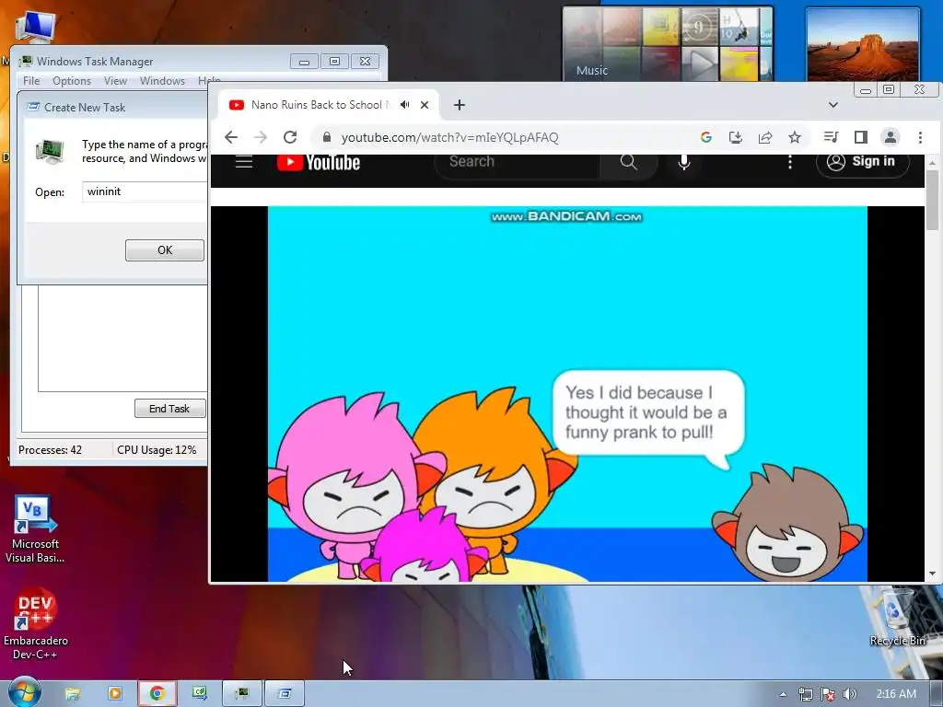Open the Windows menu in Task Manager
The image size is (943, 707).
[162, 81]
